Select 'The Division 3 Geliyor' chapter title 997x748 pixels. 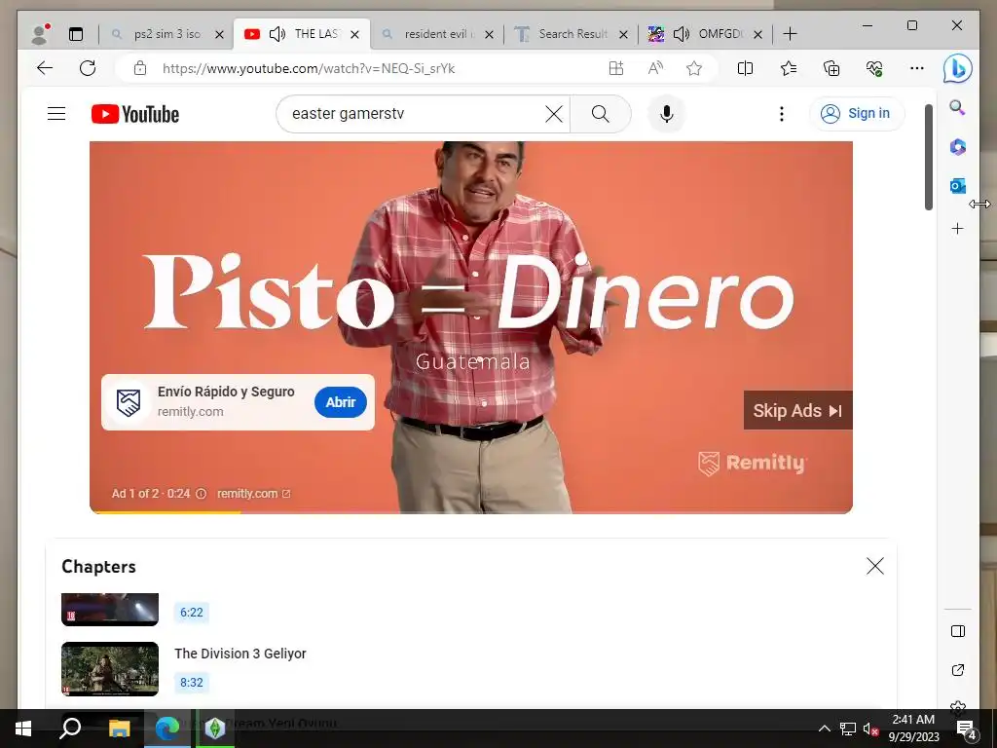(240, 654)
